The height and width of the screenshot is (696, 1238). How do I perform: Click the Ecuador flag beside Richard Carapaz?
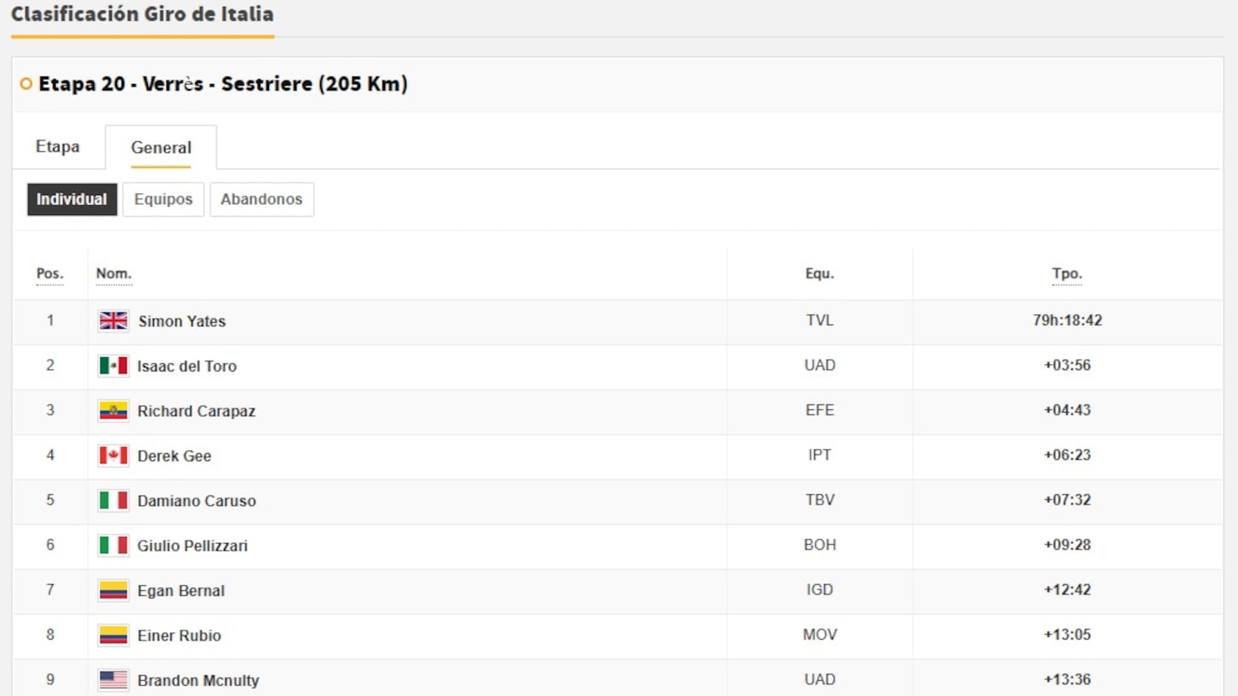click(113, 411)
